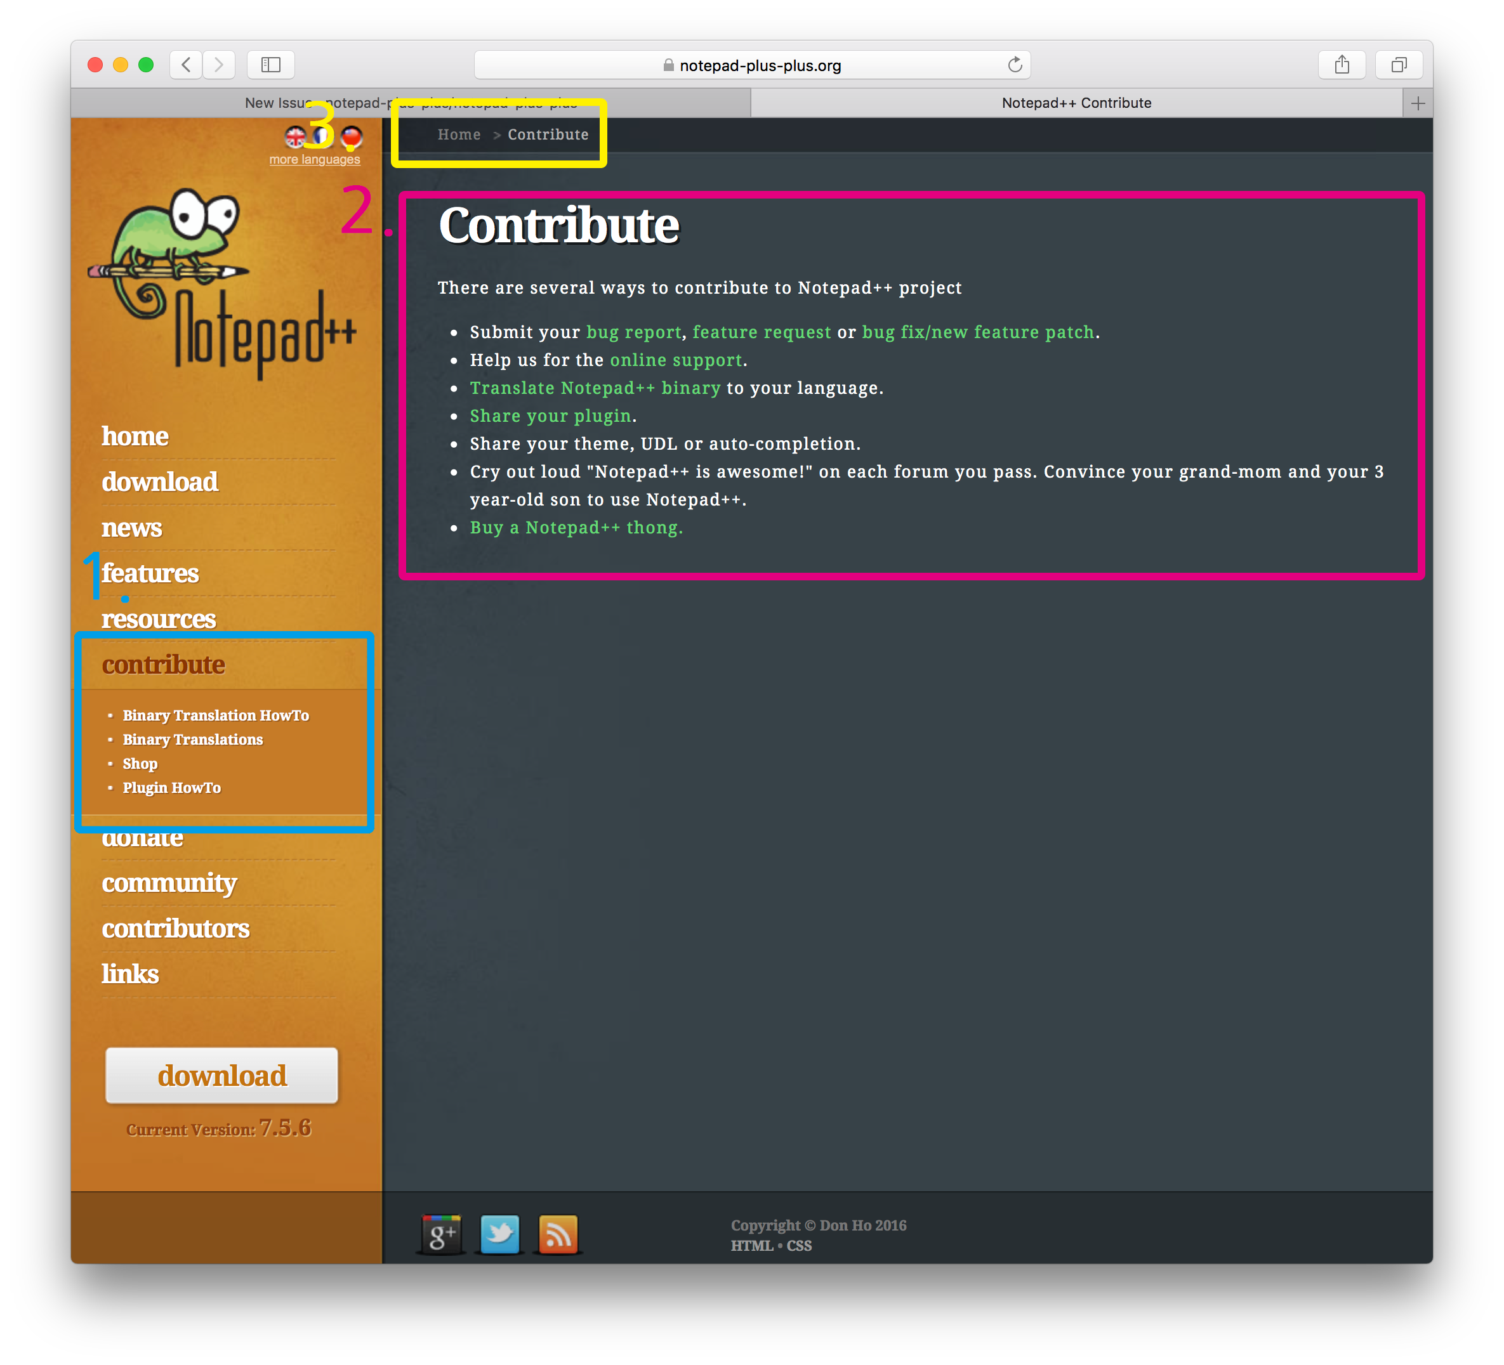Reload the page with the refresh icon

[x=1015, y=65]
